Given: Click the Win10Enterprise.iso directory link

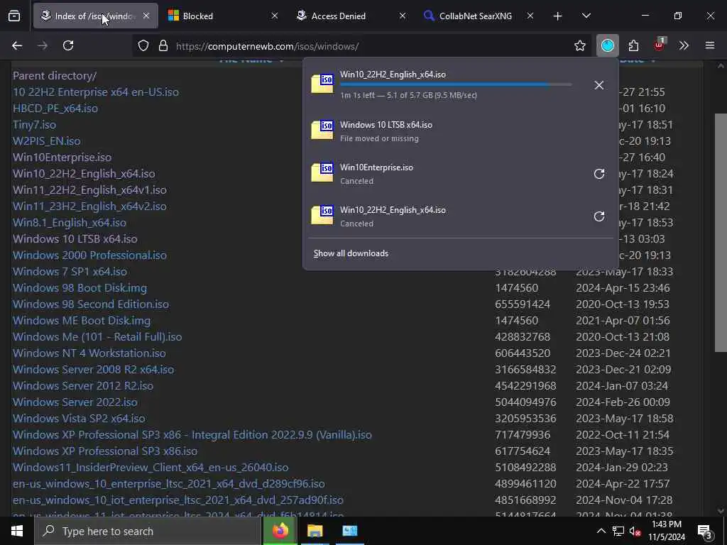Looking at the screenshot, I should click(x=62, y=157).
